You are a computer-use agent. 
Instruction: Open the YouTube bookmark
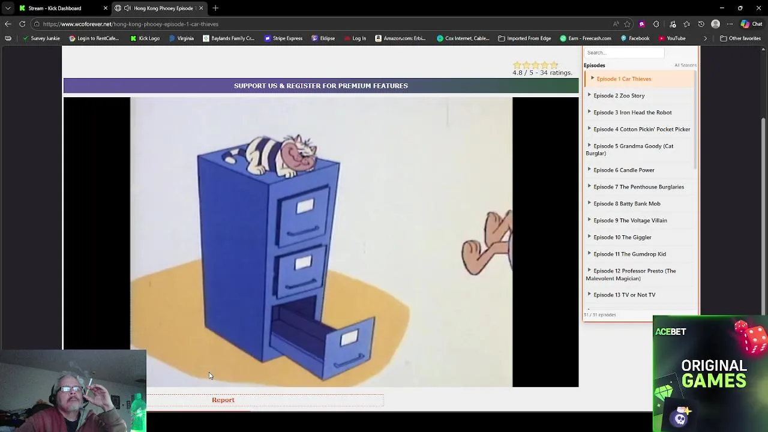[671, 38]
